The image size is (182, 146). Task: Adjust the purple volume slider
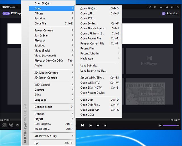click(x=171, y=125)
